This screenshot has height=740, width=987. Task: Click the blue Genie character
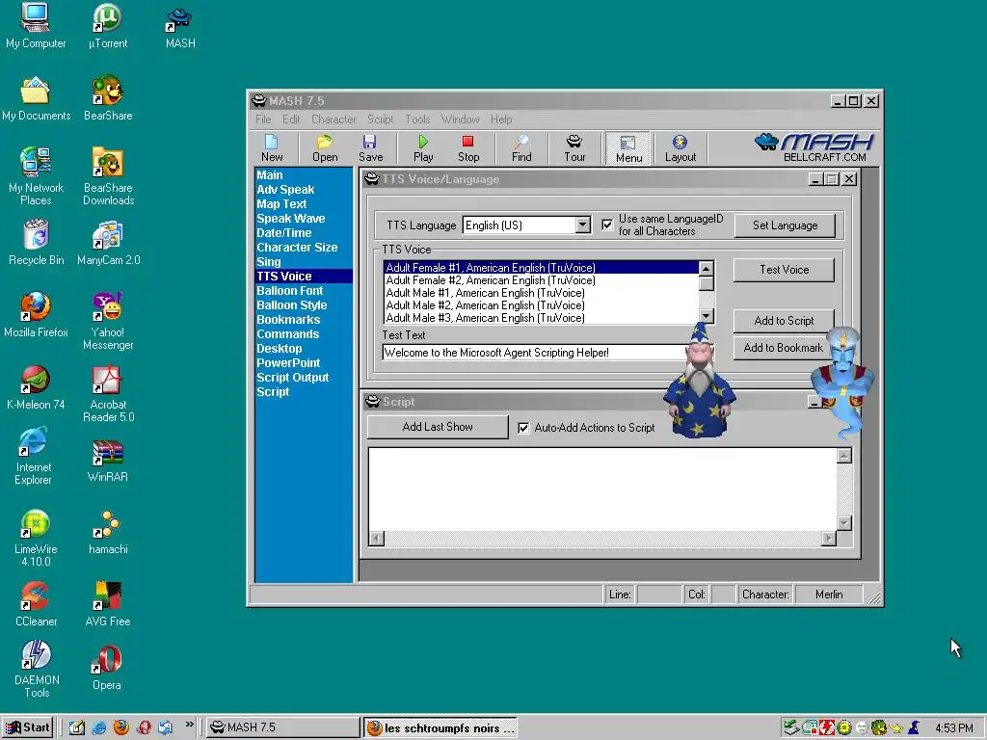pyautogui.click(x=842, y=383)
